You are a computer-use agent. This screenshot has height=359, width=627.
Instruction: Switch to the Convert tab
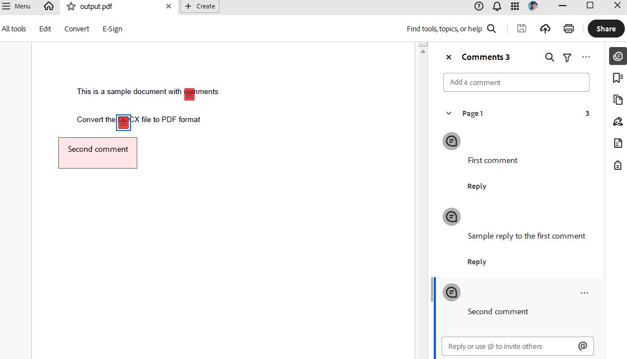76,29
